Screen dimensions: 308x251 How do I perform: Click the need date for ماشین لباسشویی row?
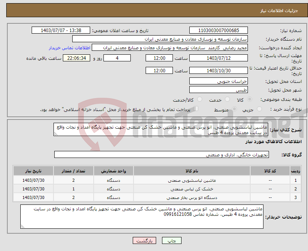[x=34, y=180]
